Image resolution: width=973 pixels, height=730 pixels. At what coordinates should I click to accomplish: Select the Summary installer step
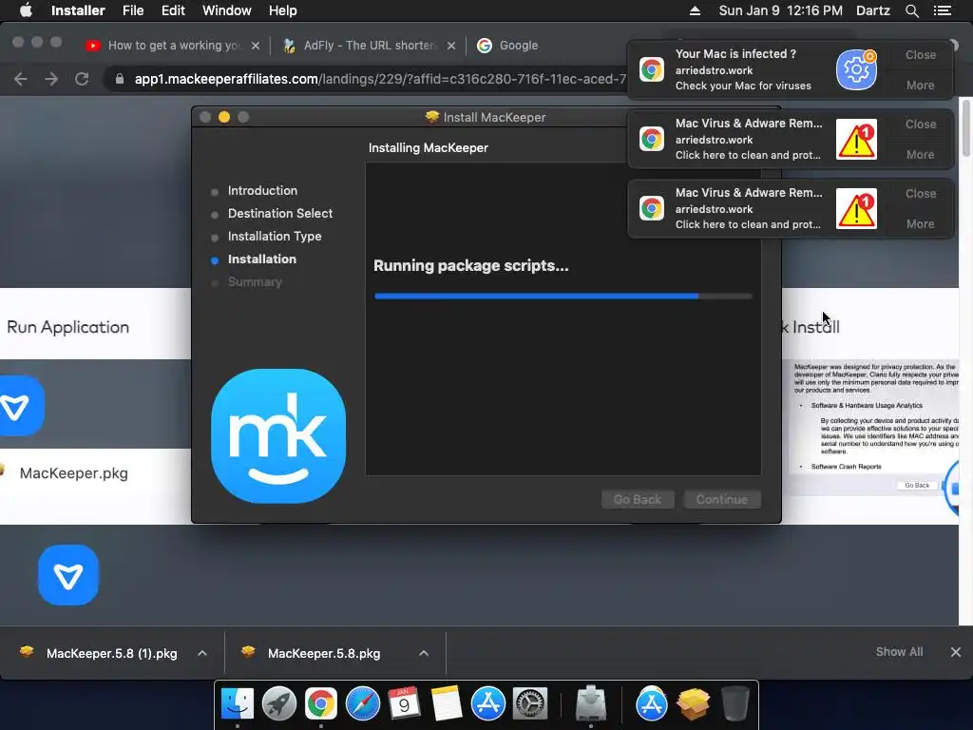tap(255, 281)
